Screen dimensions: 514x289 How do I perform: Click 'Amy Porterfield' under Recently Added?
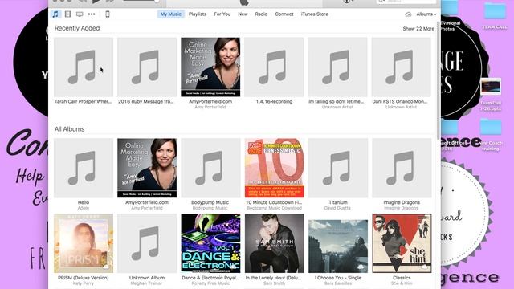[x=210, y=107]
